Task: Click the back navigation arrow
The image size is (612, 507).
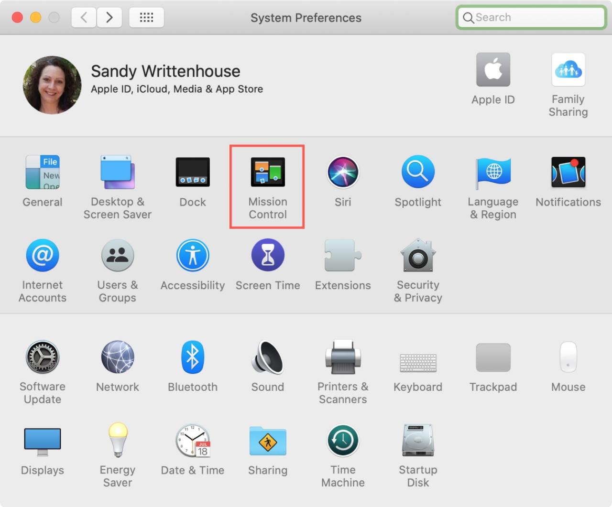Action: [x=84, y=18]
